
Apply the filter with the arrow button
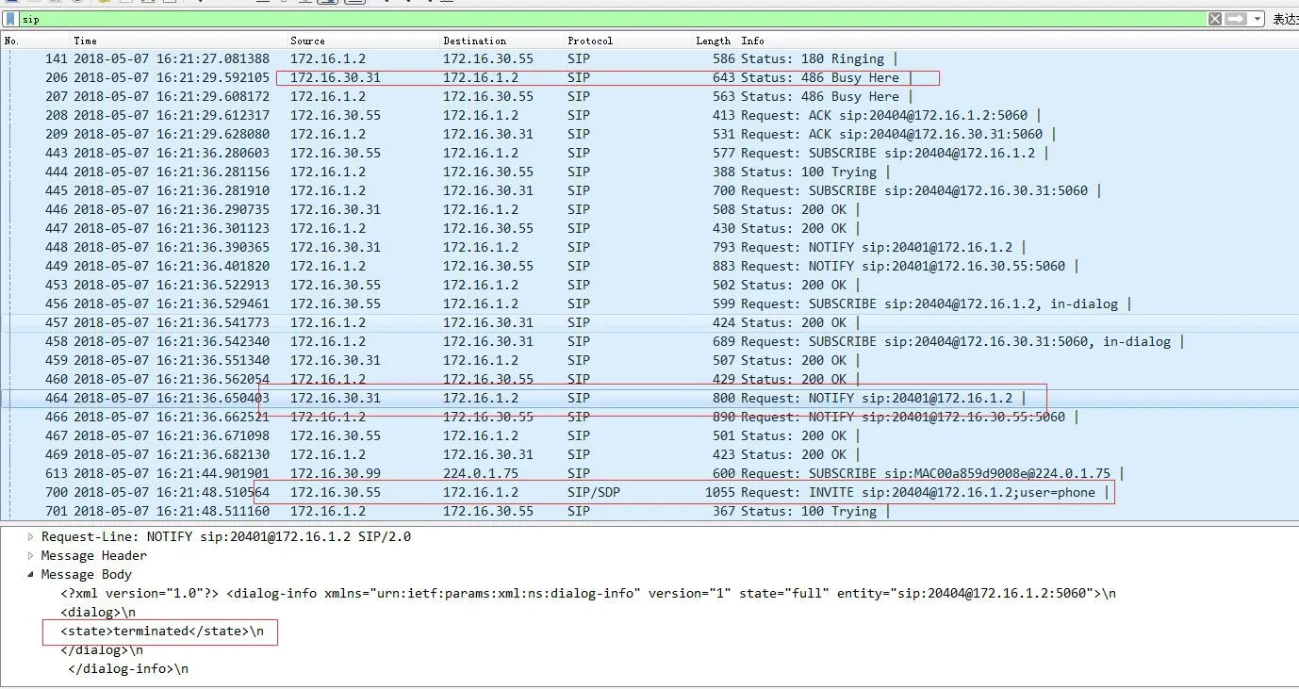tap(1236, 19)
